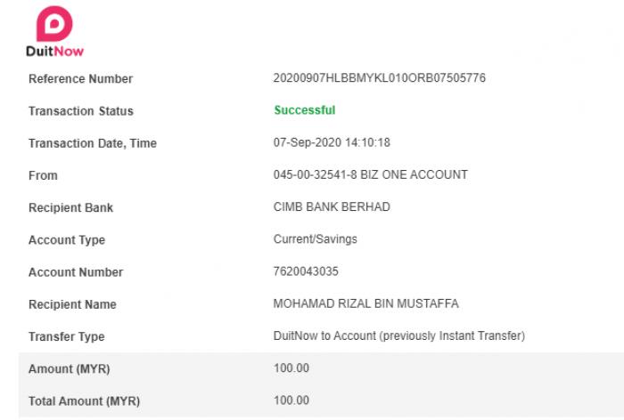Select the reference number 20200907HLBBMYKL010ORB07505776

tap(379, 78)
